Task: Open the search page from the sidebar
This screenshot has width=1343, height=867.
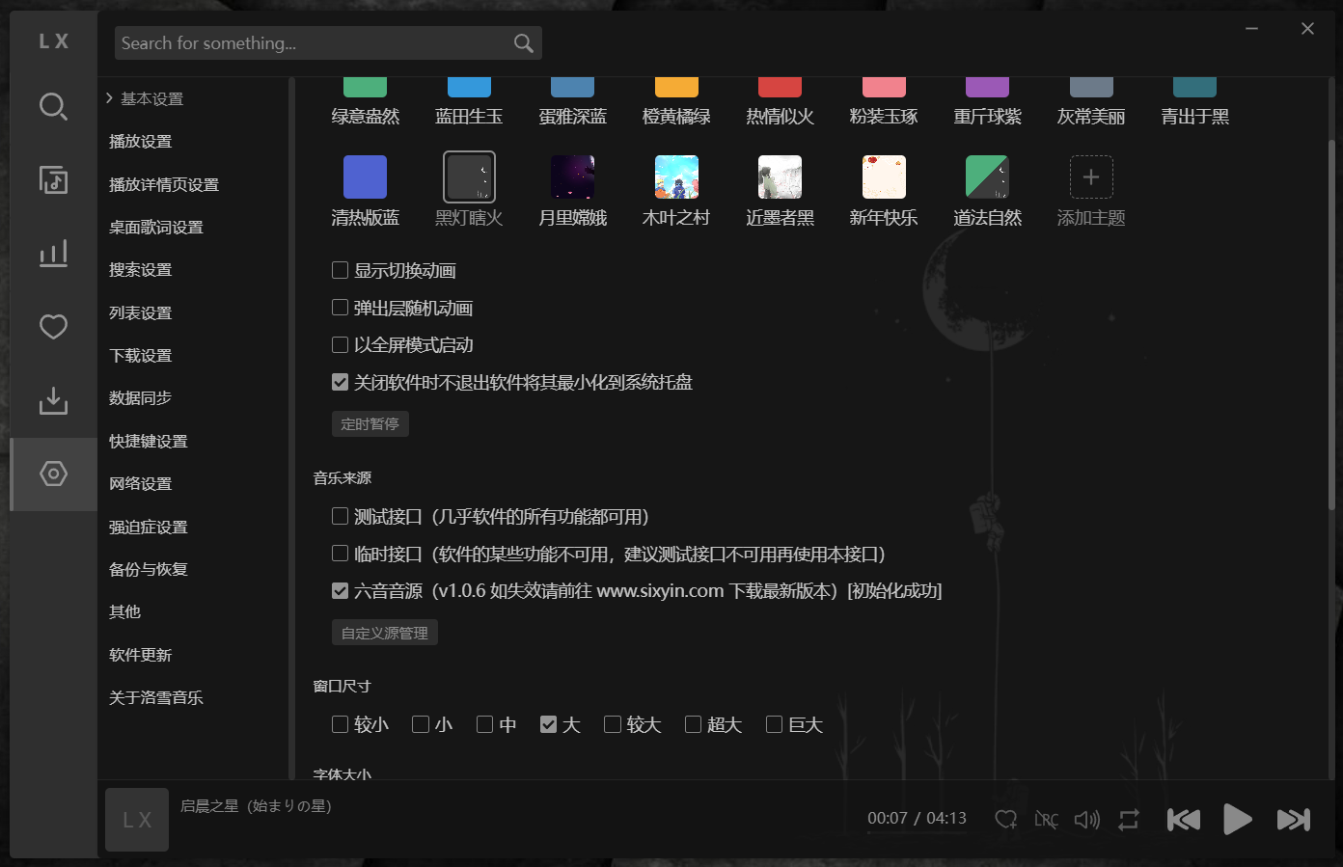Action: pos(53,106)
